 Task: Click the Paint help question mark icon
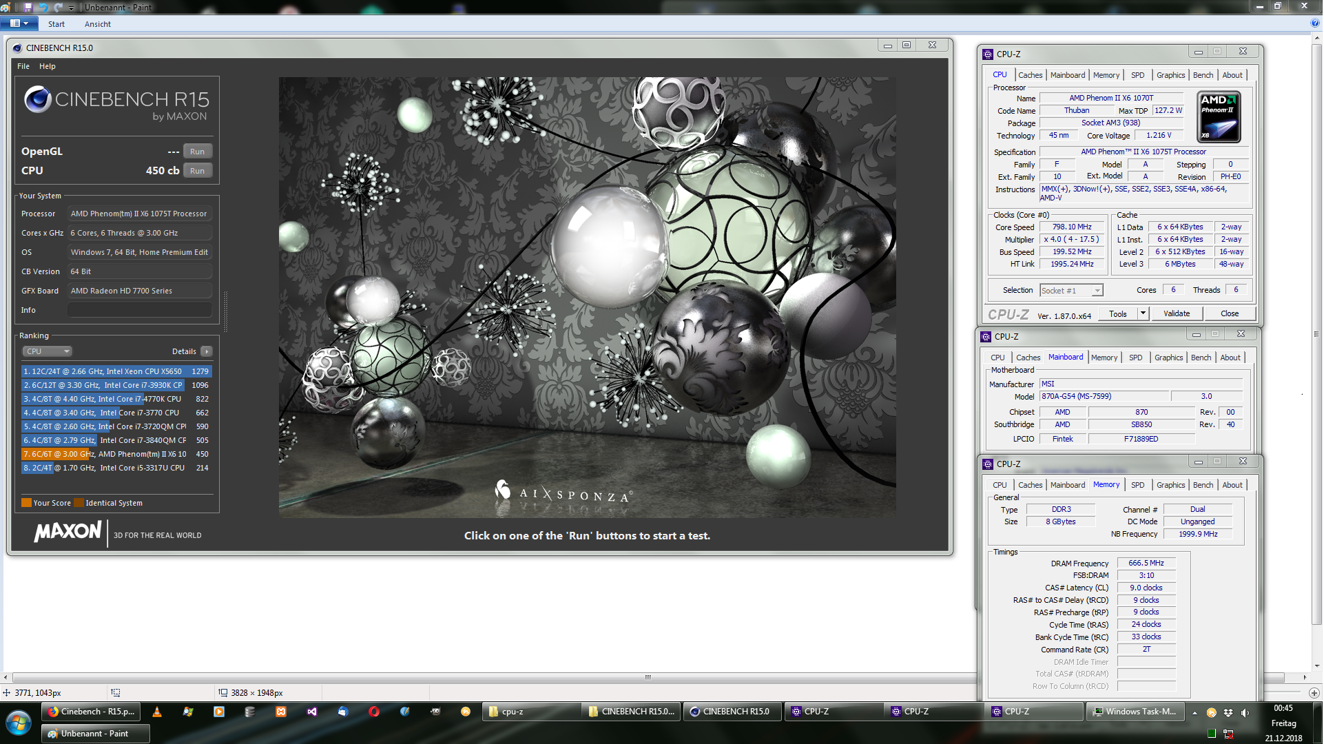1315,23
